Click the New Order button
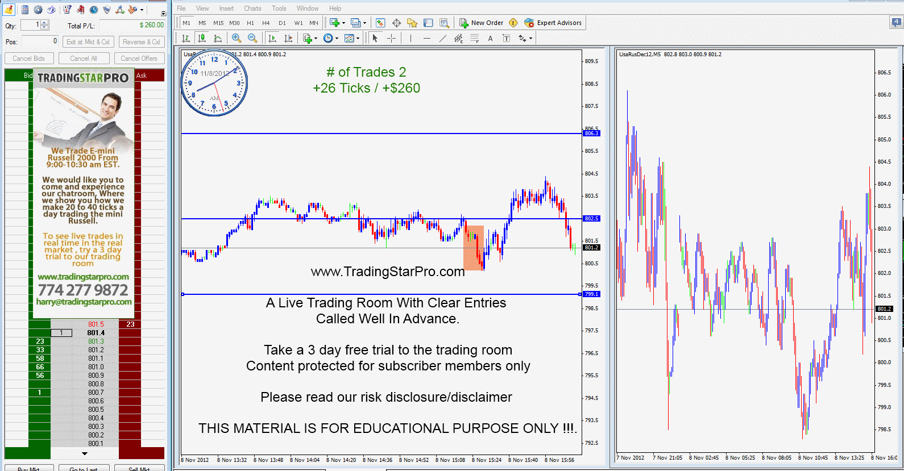Image resolution: width=904 pixels, height=471 pixels. (481, 23)
